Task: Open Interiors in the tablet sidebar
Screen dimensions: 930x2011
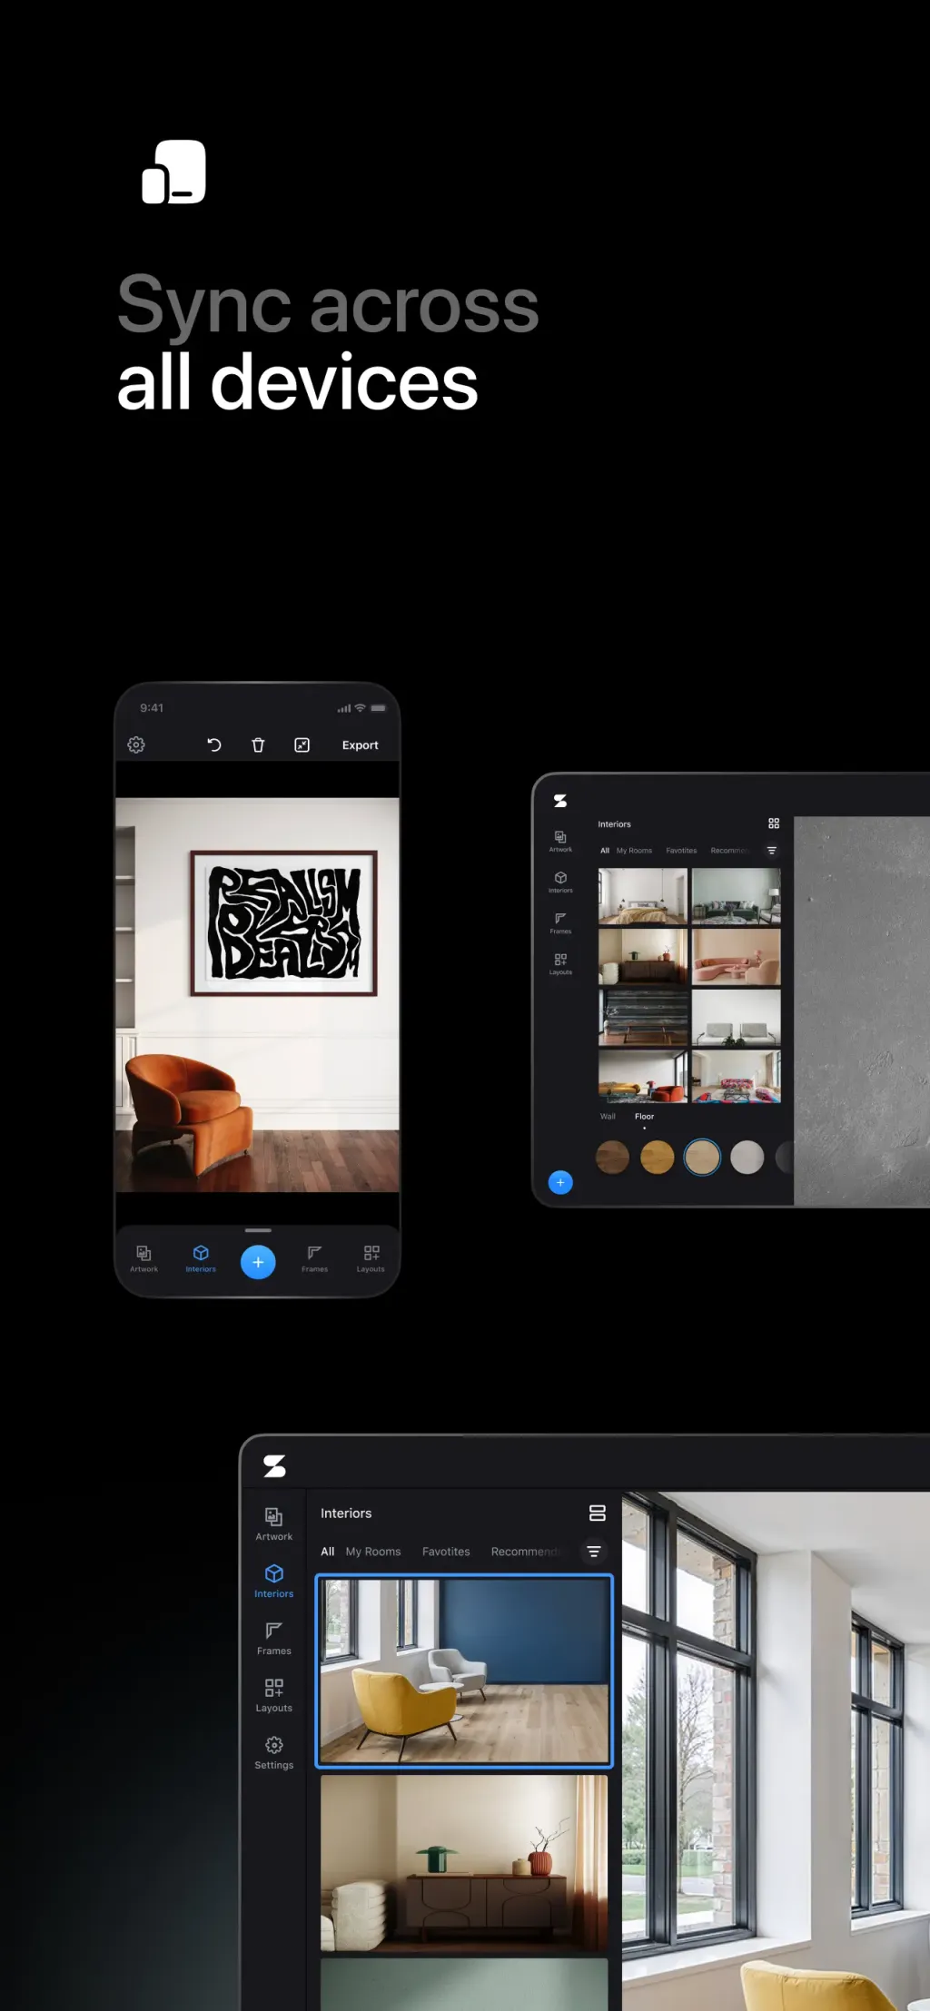Action: click(x=560, y=882)
